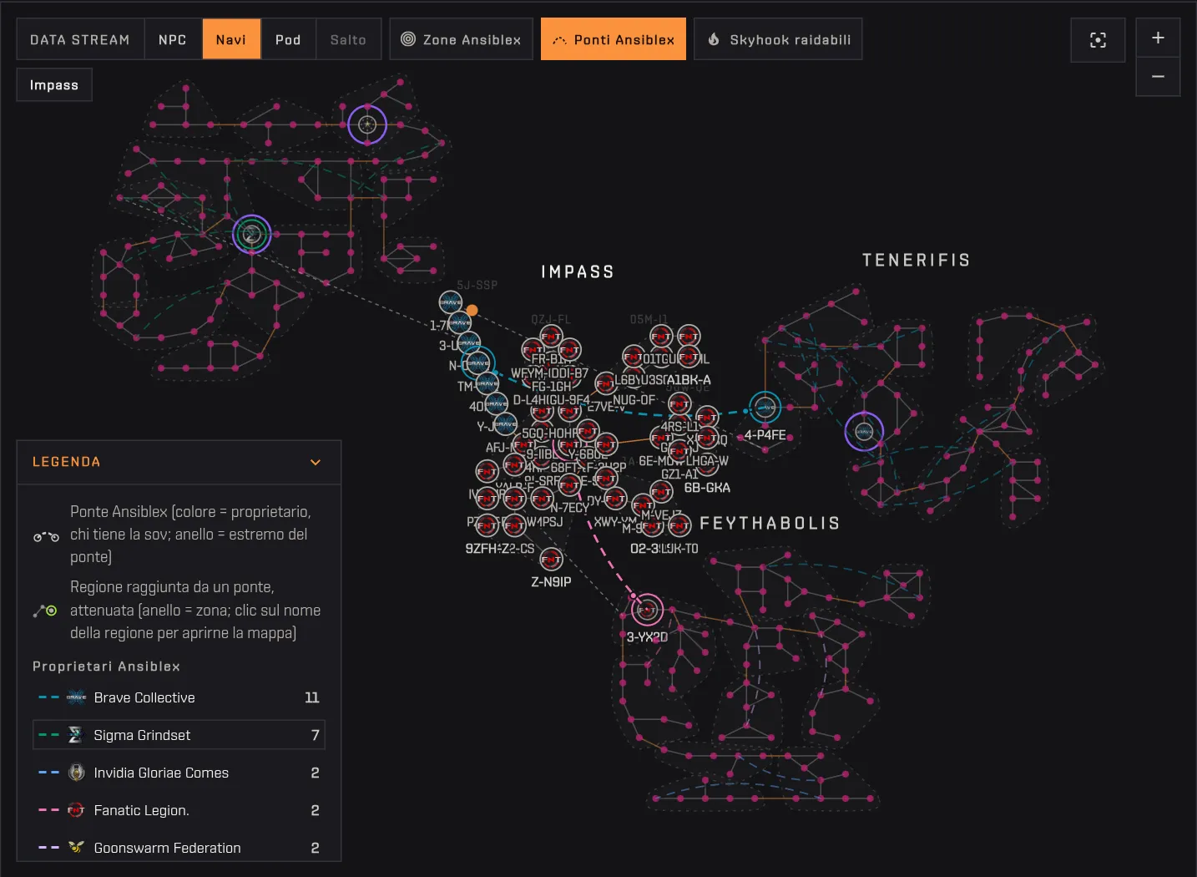1197x877 pixels.
Task: Zoom out with the minus button
Action: [1158, 77]
